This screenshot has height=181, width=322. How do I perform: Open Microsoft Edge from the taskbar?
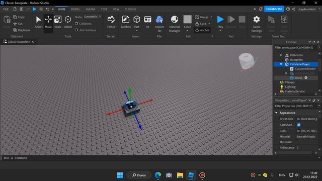(157, 175)
